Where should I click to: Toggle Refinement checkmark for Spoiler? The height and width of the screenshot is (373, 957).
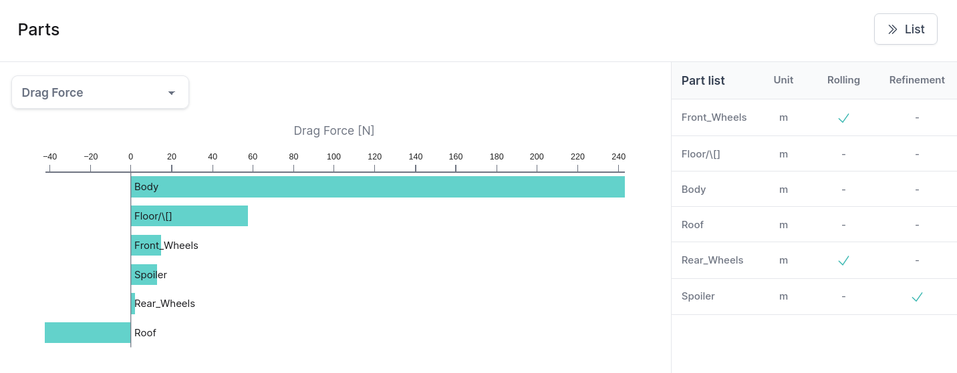coord(917,297)
